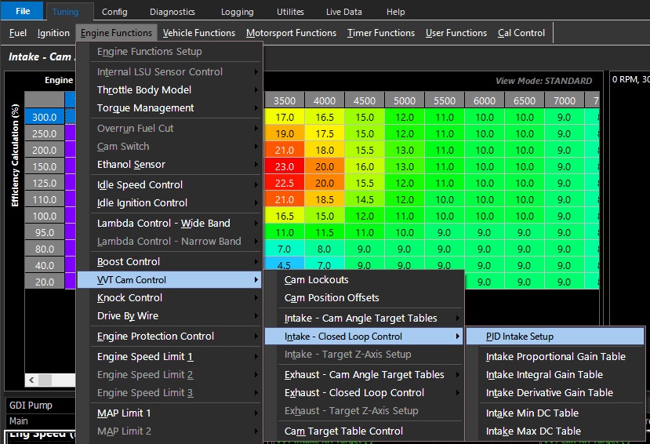This screenshot has width=650, height=444.
Task: Switch to the Live Data tab
Action: 344,12
